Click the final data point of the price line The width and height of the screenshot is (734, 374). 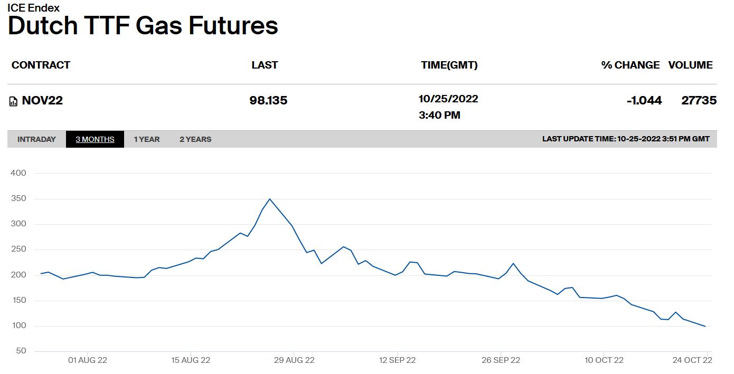tap(705, 326)
